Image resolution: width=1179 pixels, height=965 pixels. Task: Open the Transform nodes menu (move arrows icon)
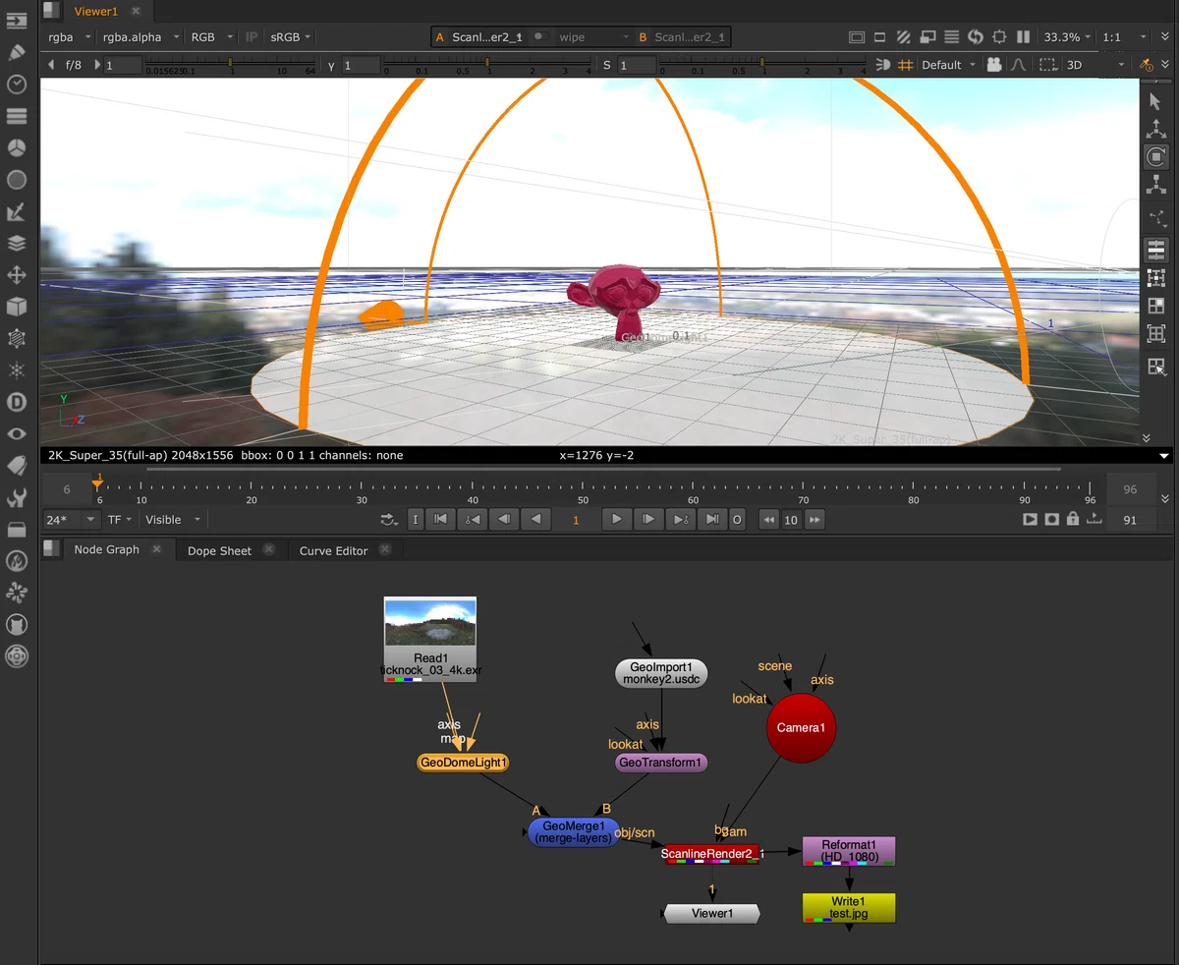pos(16,275)
